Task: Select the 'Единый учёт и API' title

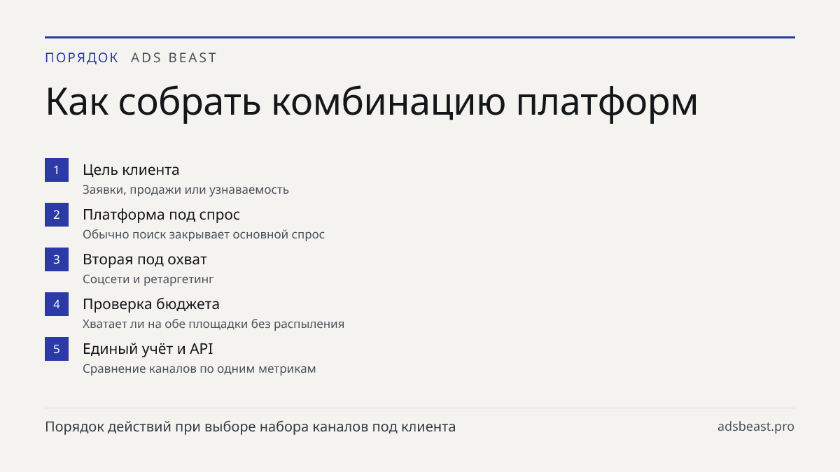Action: (x=148, y=349)
